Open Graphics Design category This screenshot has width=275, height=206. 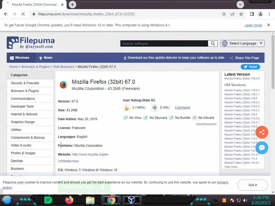tap(30, 122)
